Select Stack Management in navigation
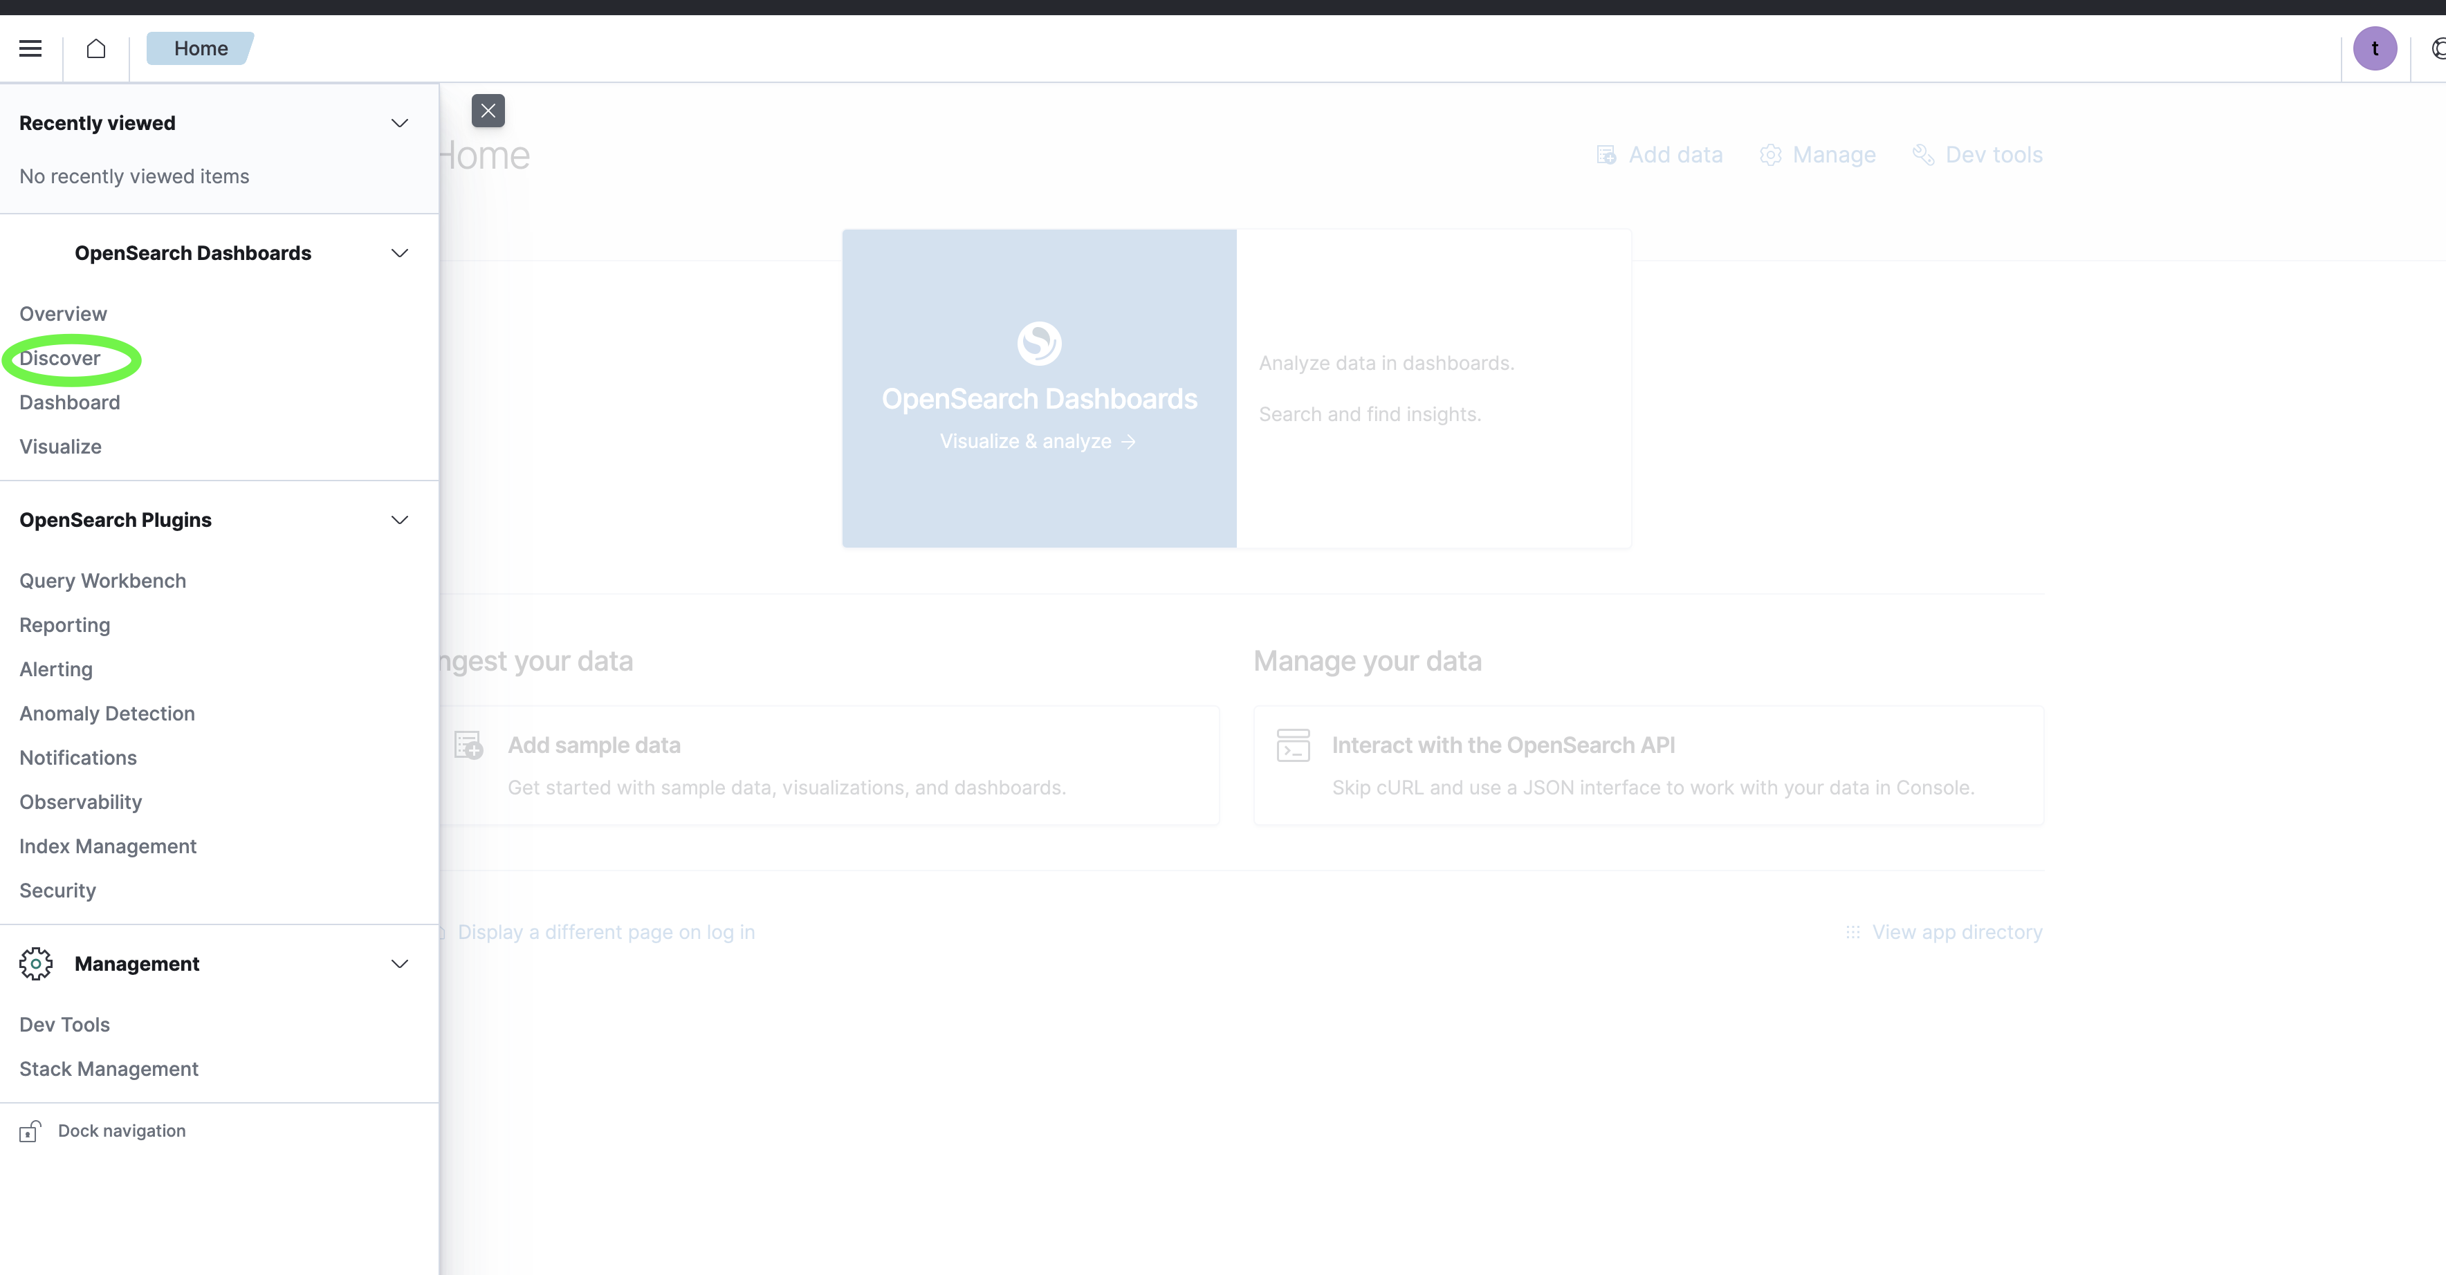Screen dimensions: 2446x1275 coord(109,1069)
